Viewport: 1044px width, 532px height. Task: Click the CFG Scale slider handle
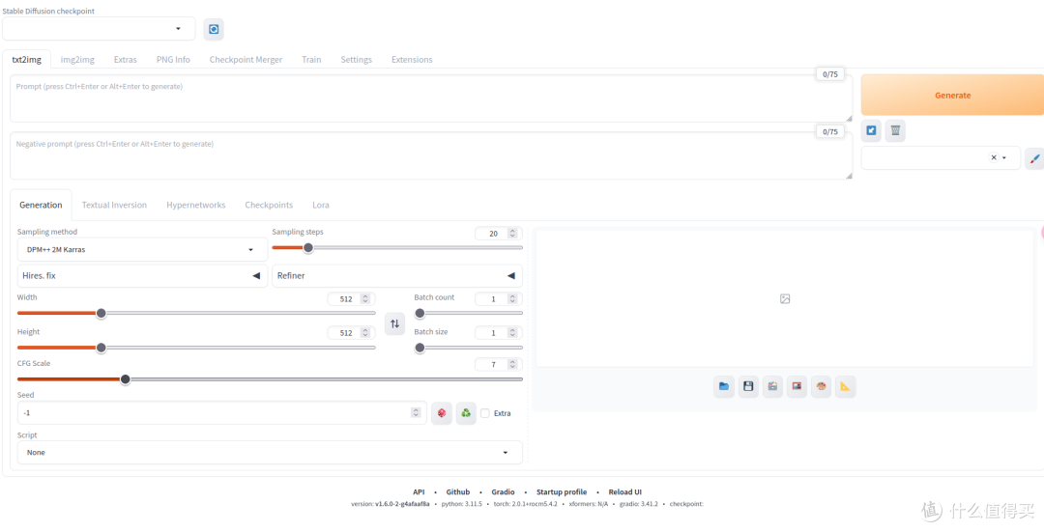(x=125, y=379)
